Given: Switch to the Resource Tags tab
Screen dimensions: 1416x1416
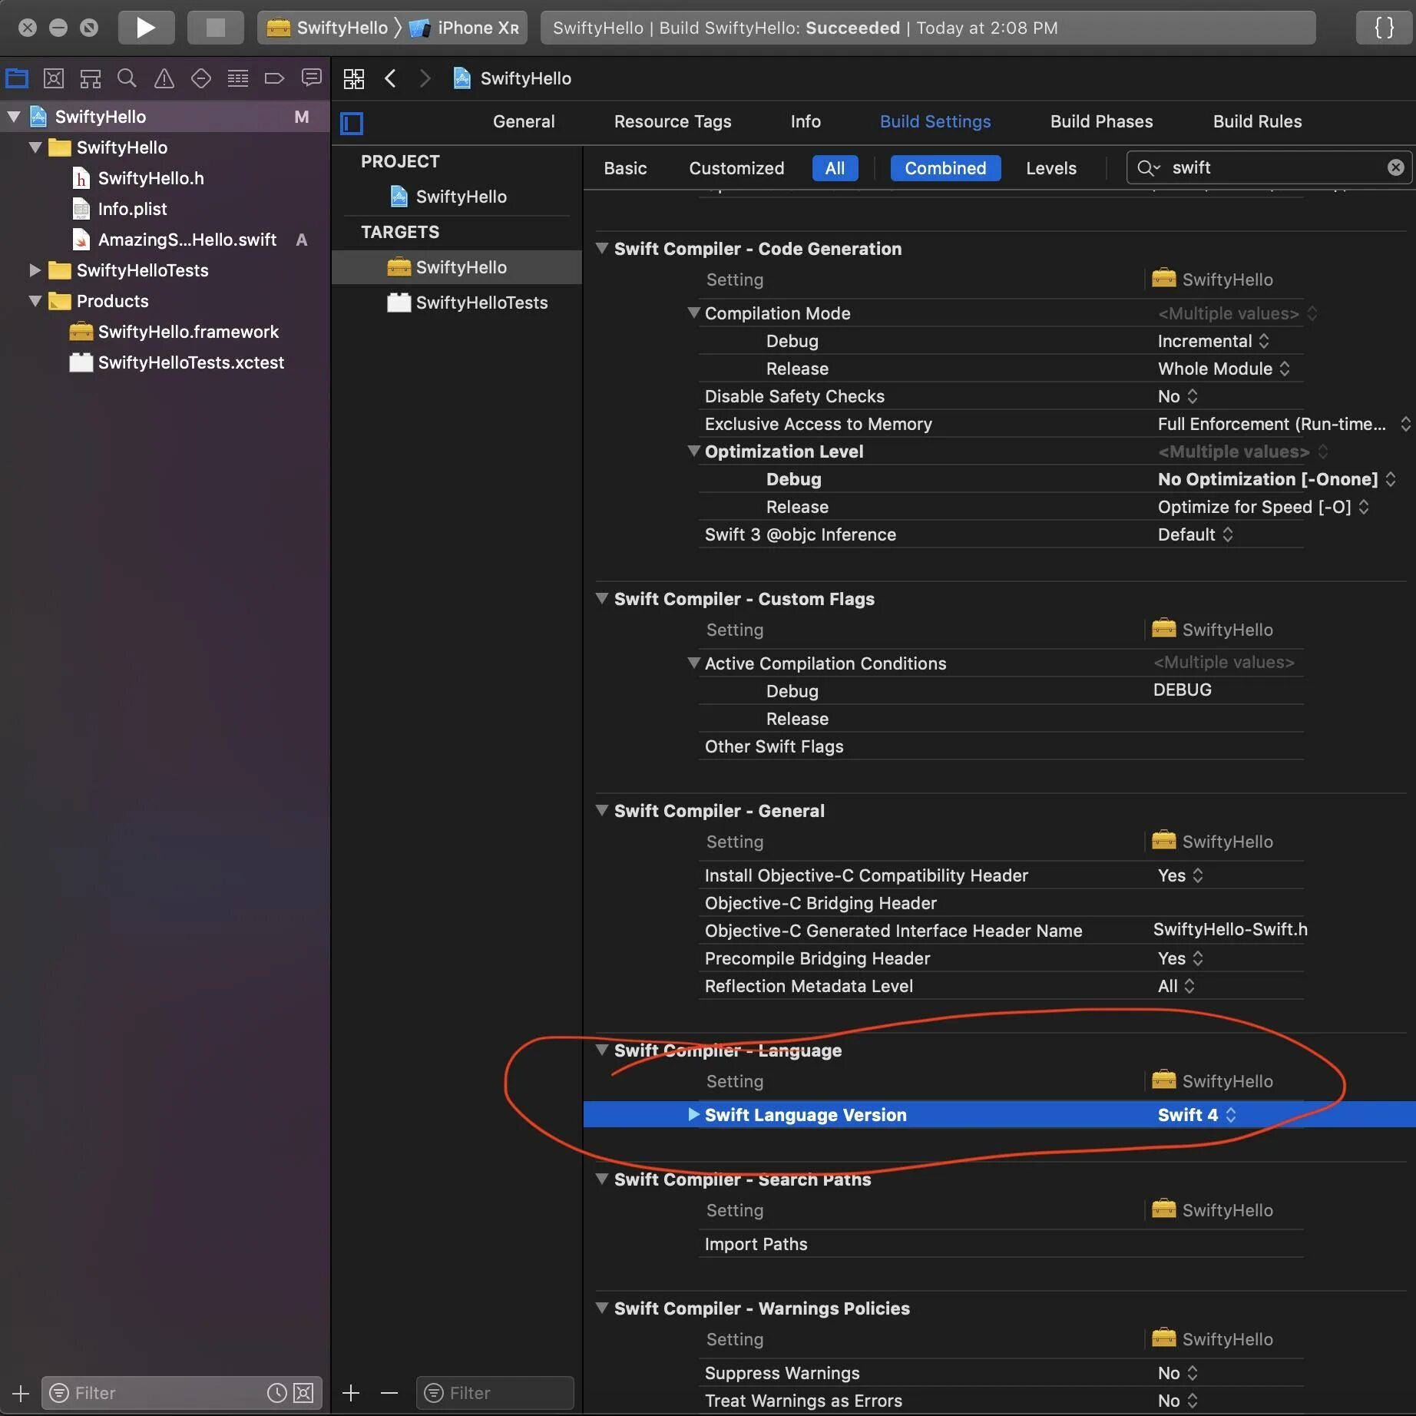Looking at the screenshot, I should coord(673,121).
